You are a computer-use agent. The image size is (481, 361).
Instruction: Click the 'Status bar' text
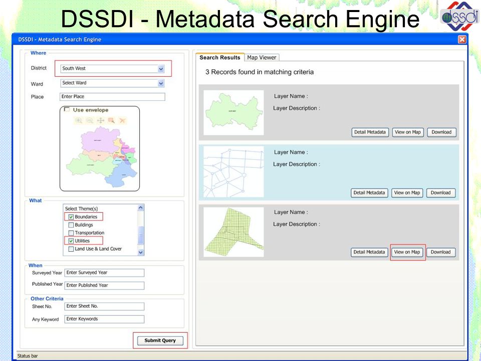click(28, 356)
